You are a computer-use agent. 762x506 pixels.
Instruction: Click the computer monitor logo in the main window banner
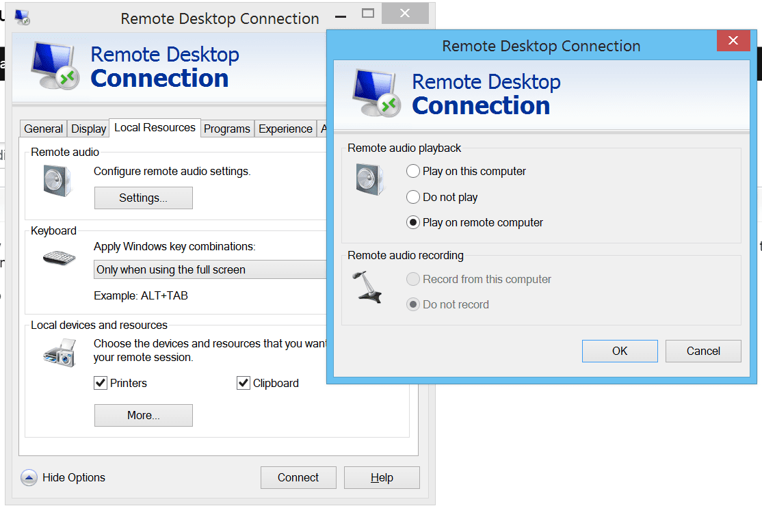coord(55,66)
